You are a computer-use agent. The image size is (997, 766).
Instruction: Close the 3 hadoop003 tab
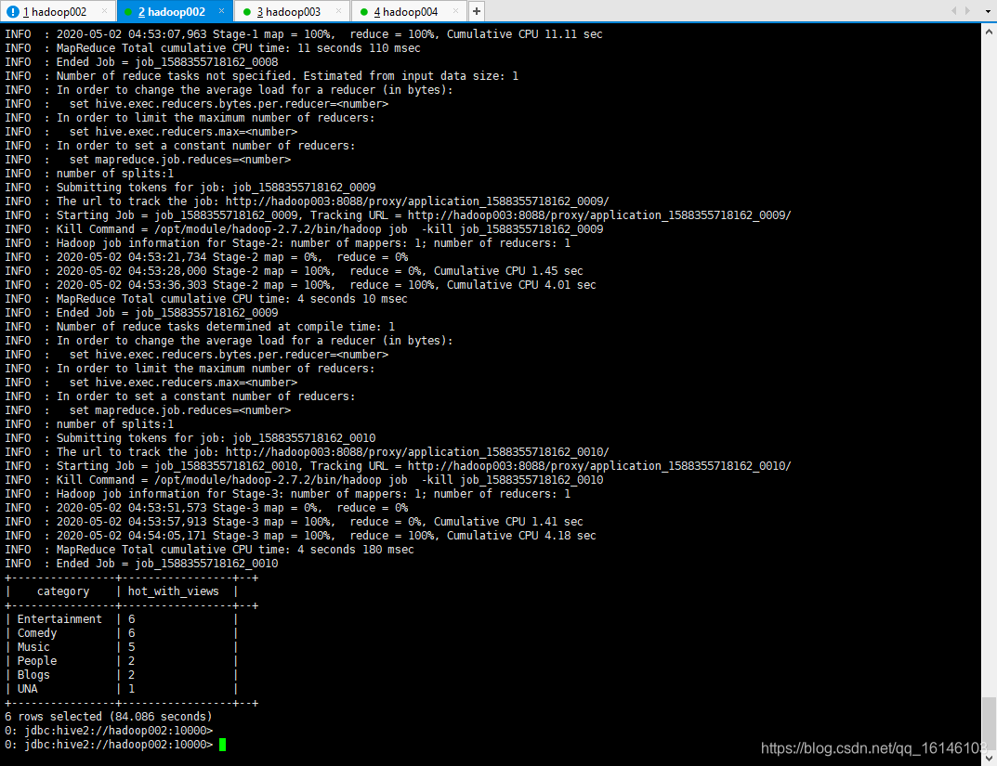[338, 11]
